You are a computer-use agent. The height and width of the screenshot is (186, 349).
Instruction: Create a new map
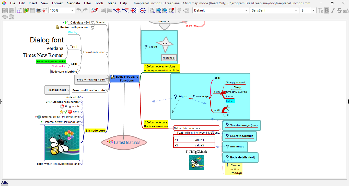pyautogui.click(x=19, y=10)
